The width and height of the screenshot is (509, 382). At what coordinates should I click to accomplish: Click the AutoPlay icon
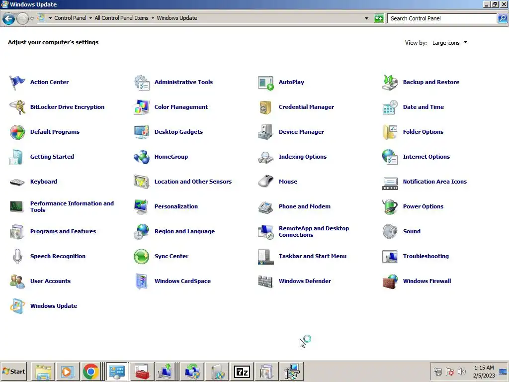coord(266,82)
